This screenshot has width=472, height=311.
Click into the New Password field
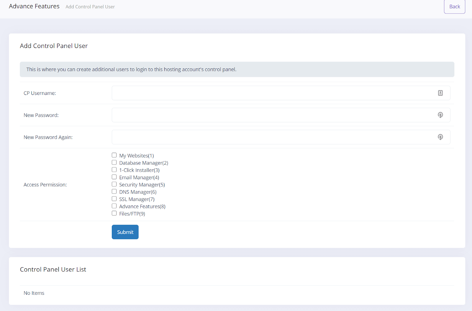coord(281,115)
